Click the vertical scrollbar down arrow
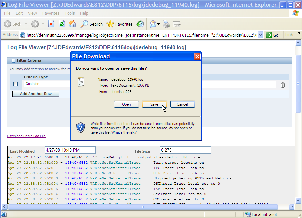The height and width of the screenshot is (218, 302). (298, 201)
